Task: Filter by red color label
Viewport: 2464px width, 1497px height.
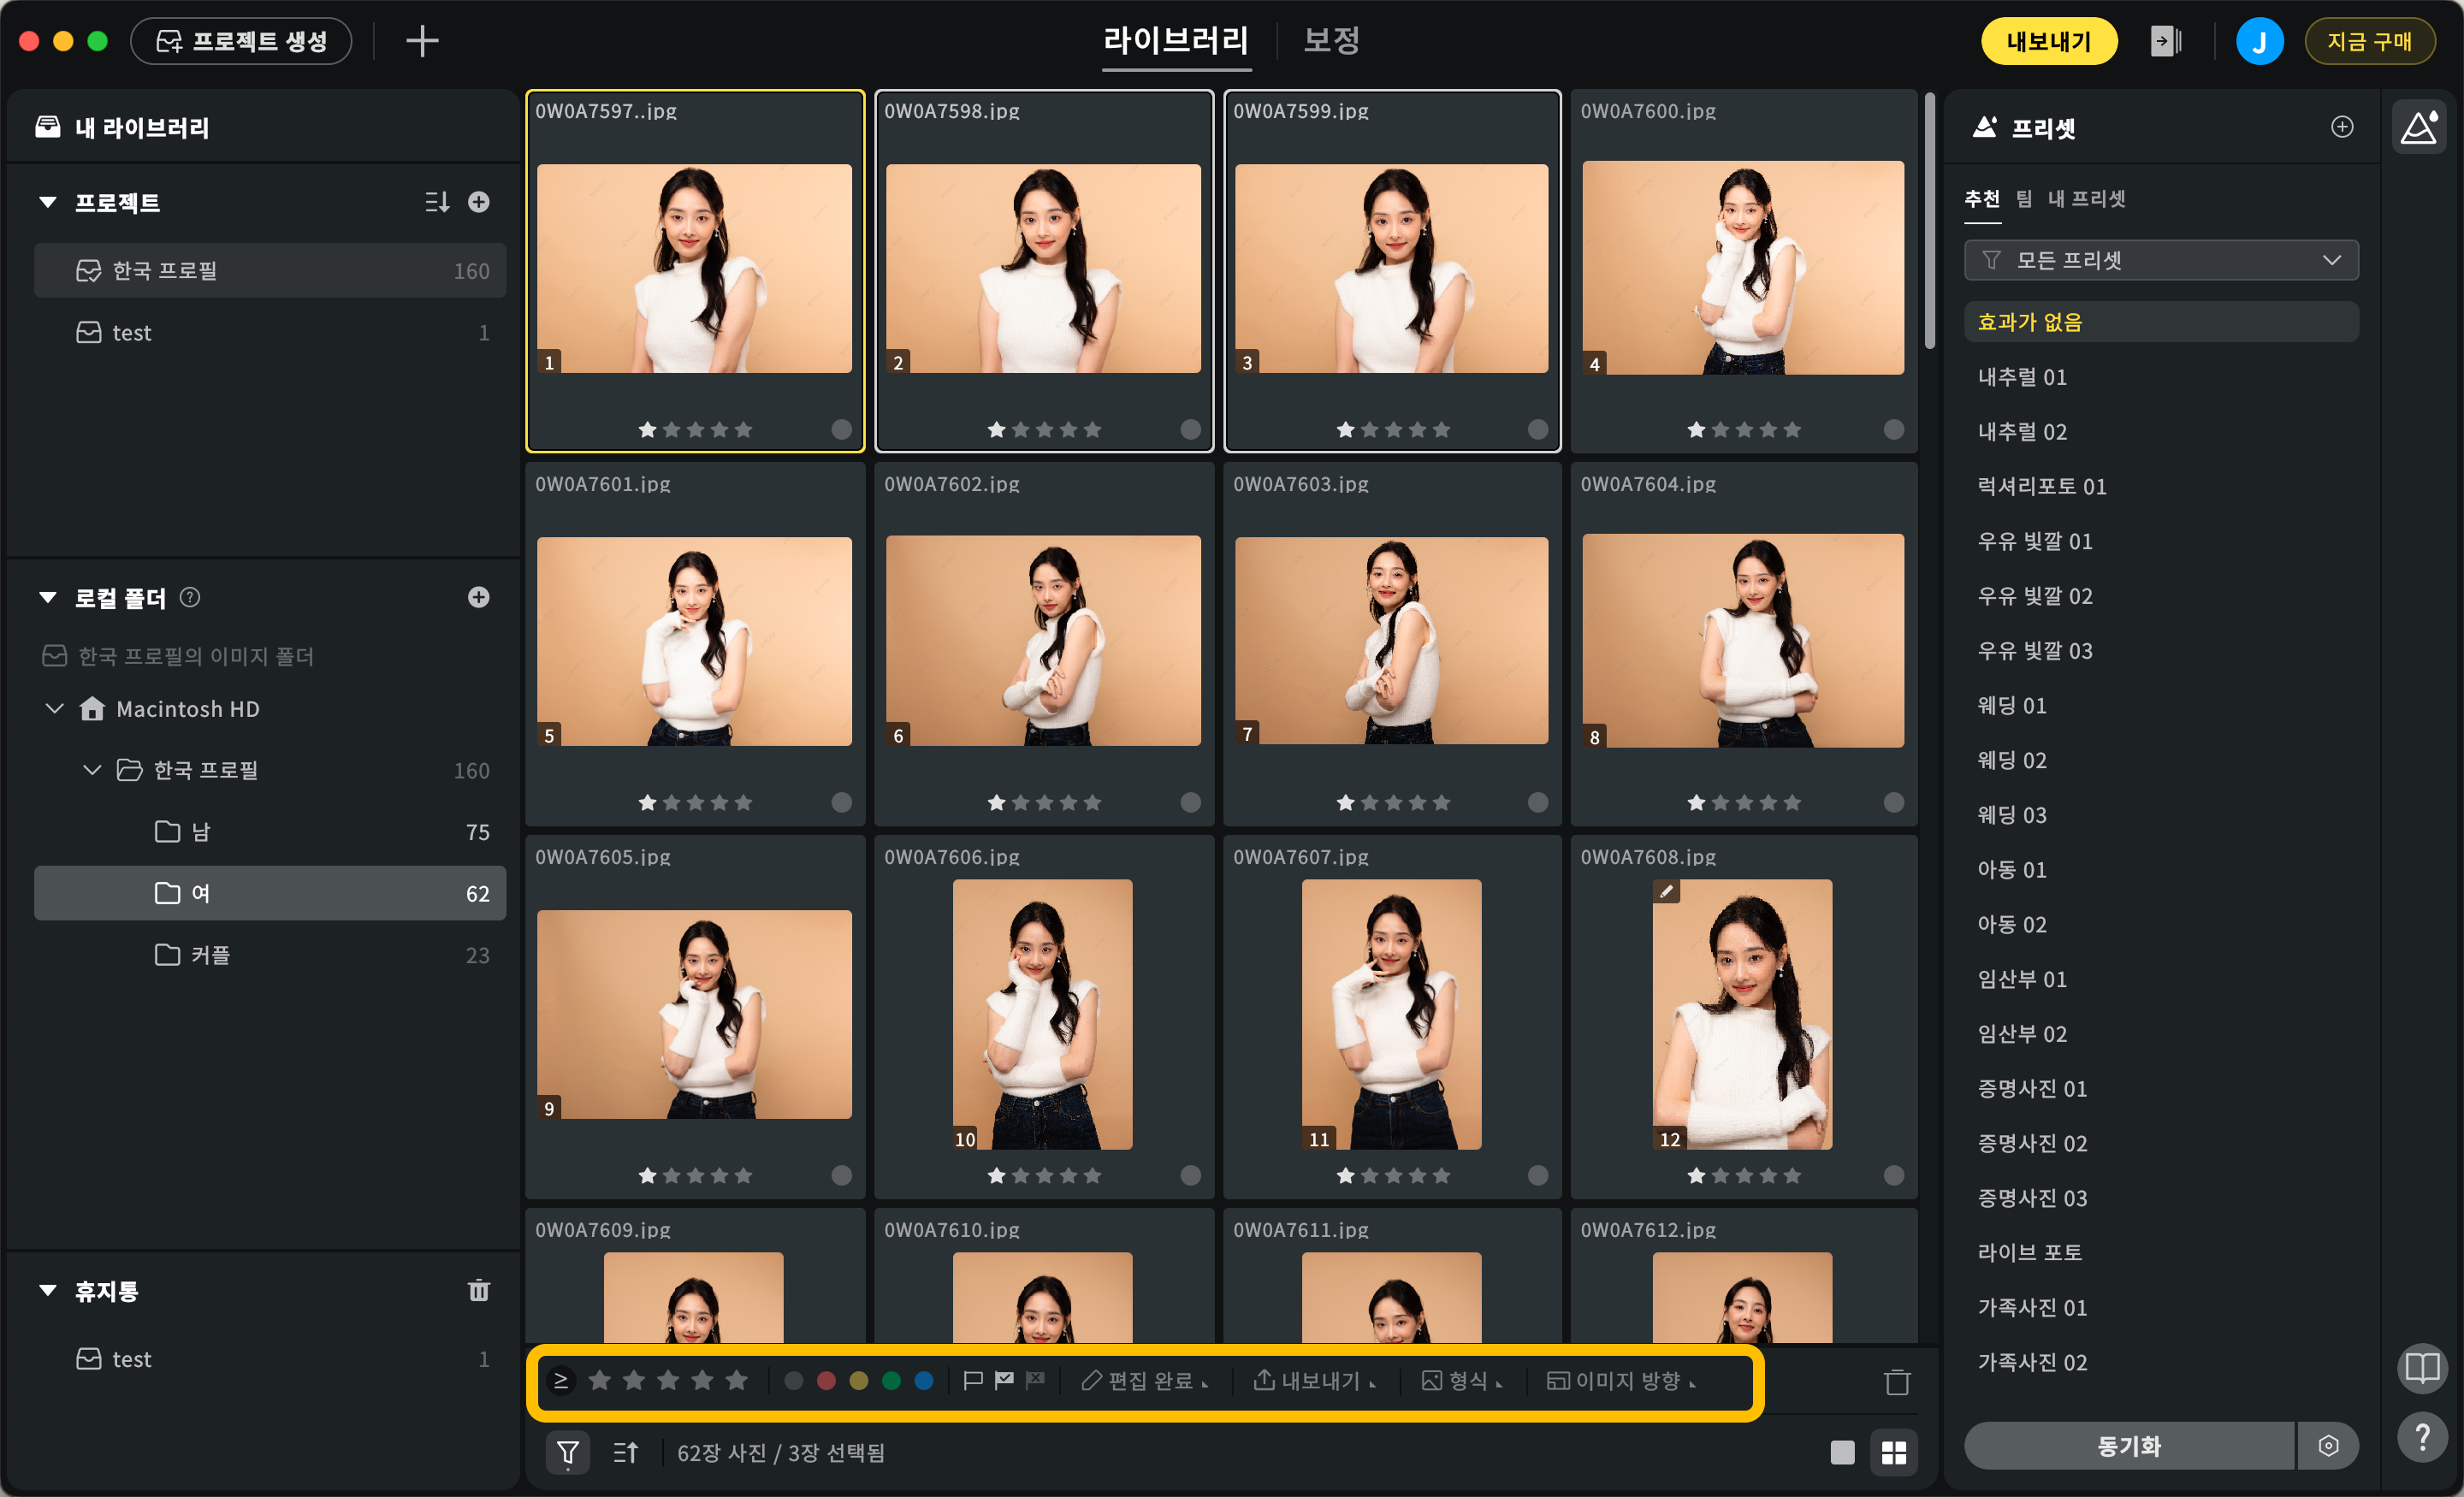Action: point(826,1380)
